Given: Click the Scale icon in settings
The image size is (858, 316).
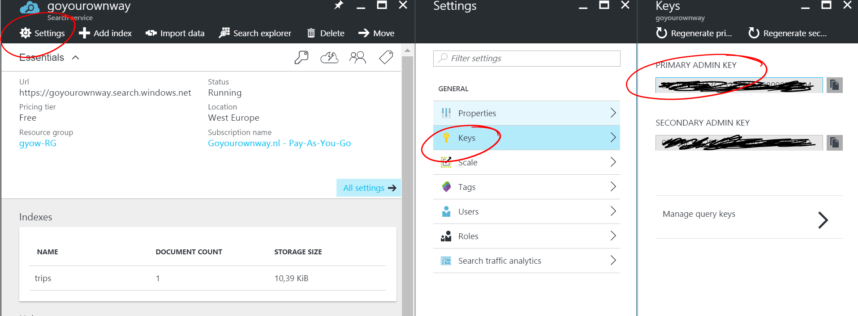Looking at the screenshot, I should click(446, 162).
